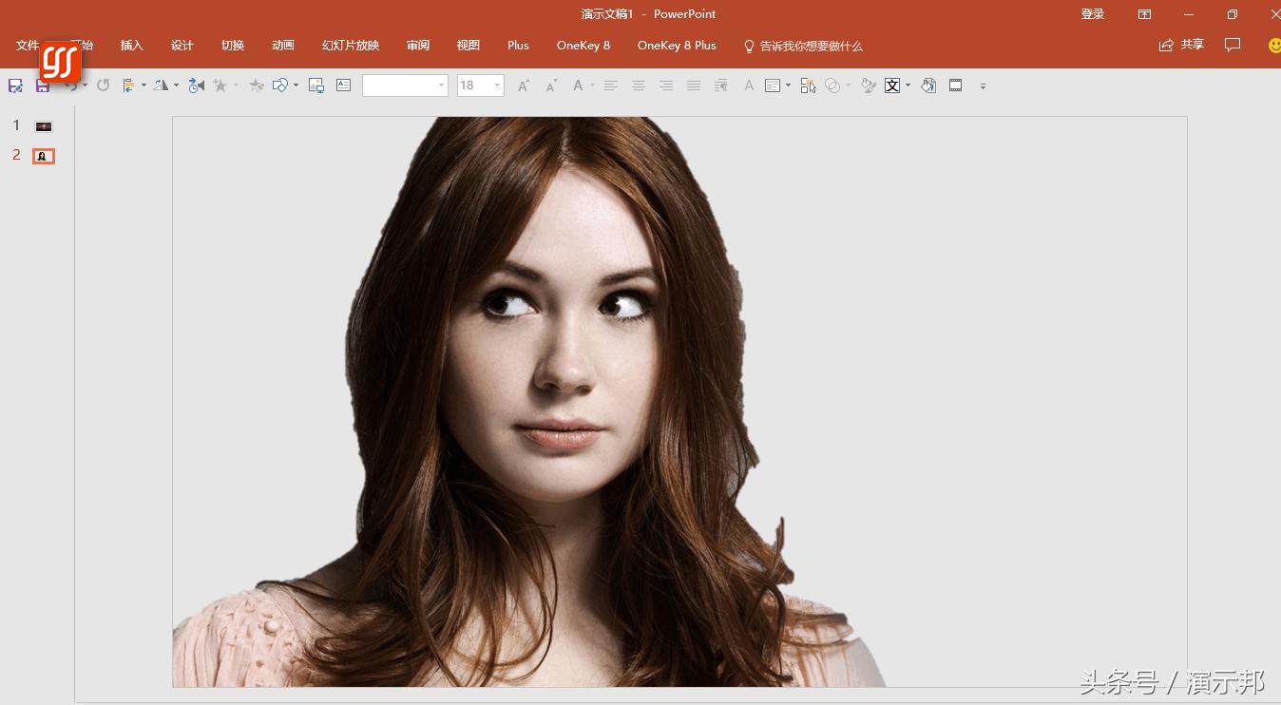Open the selection pane icon
Image resolution: width=1281 pixels, height=705 pixels.
click(x=808, y=86)
